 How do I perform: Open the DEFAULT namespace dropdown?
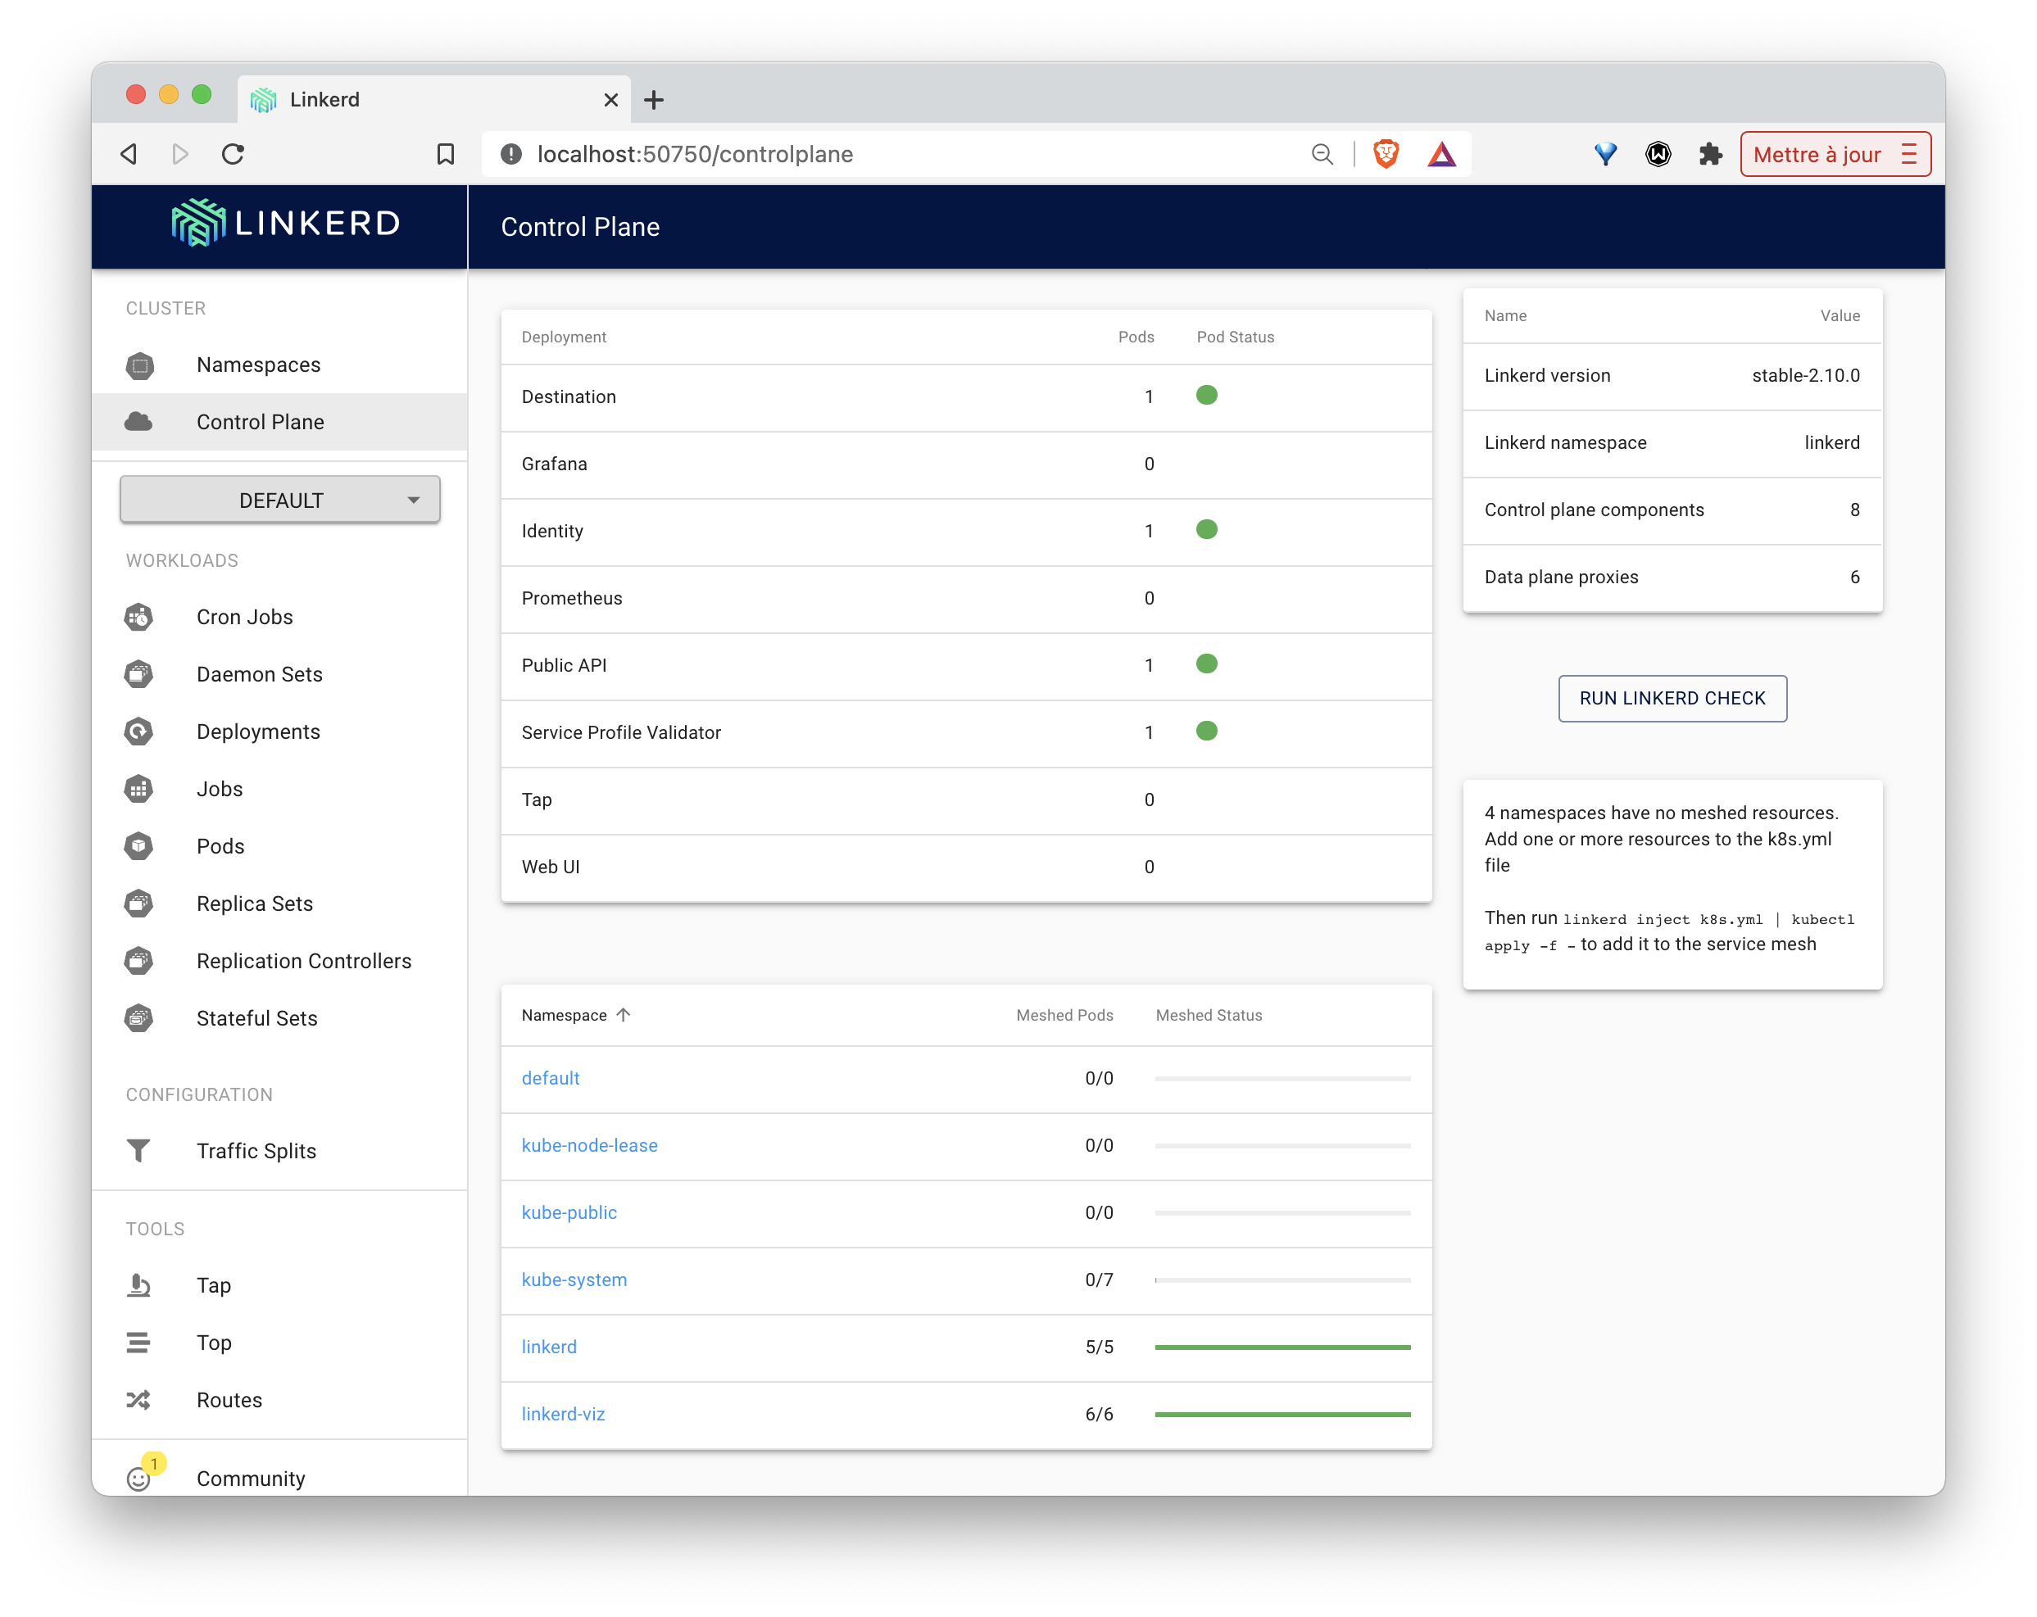click(279, 500)
